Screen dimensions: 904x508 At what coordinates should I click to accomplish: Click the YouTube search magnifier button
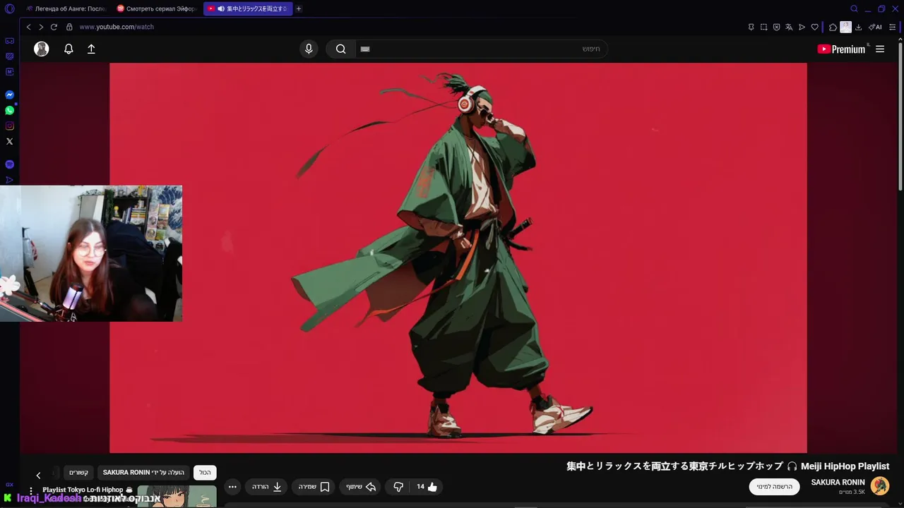[x=340, y=49]
